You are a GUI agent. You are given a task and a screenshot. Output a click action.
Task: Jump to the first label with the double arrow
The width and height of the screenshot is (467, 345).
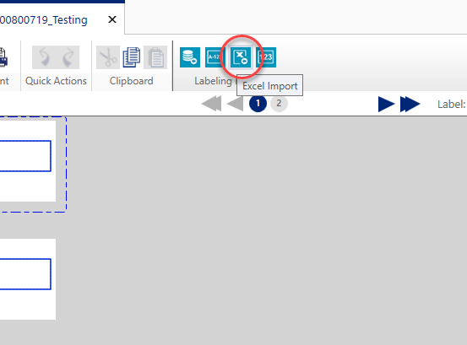(211, 104)
